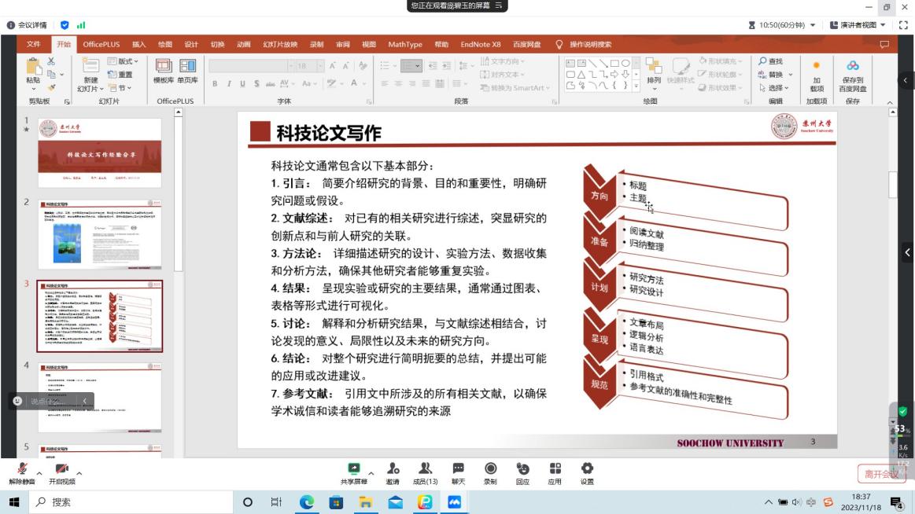Open the Apps (应用) icon in meeting bar

pyautogui.click(x=555, y=468)
